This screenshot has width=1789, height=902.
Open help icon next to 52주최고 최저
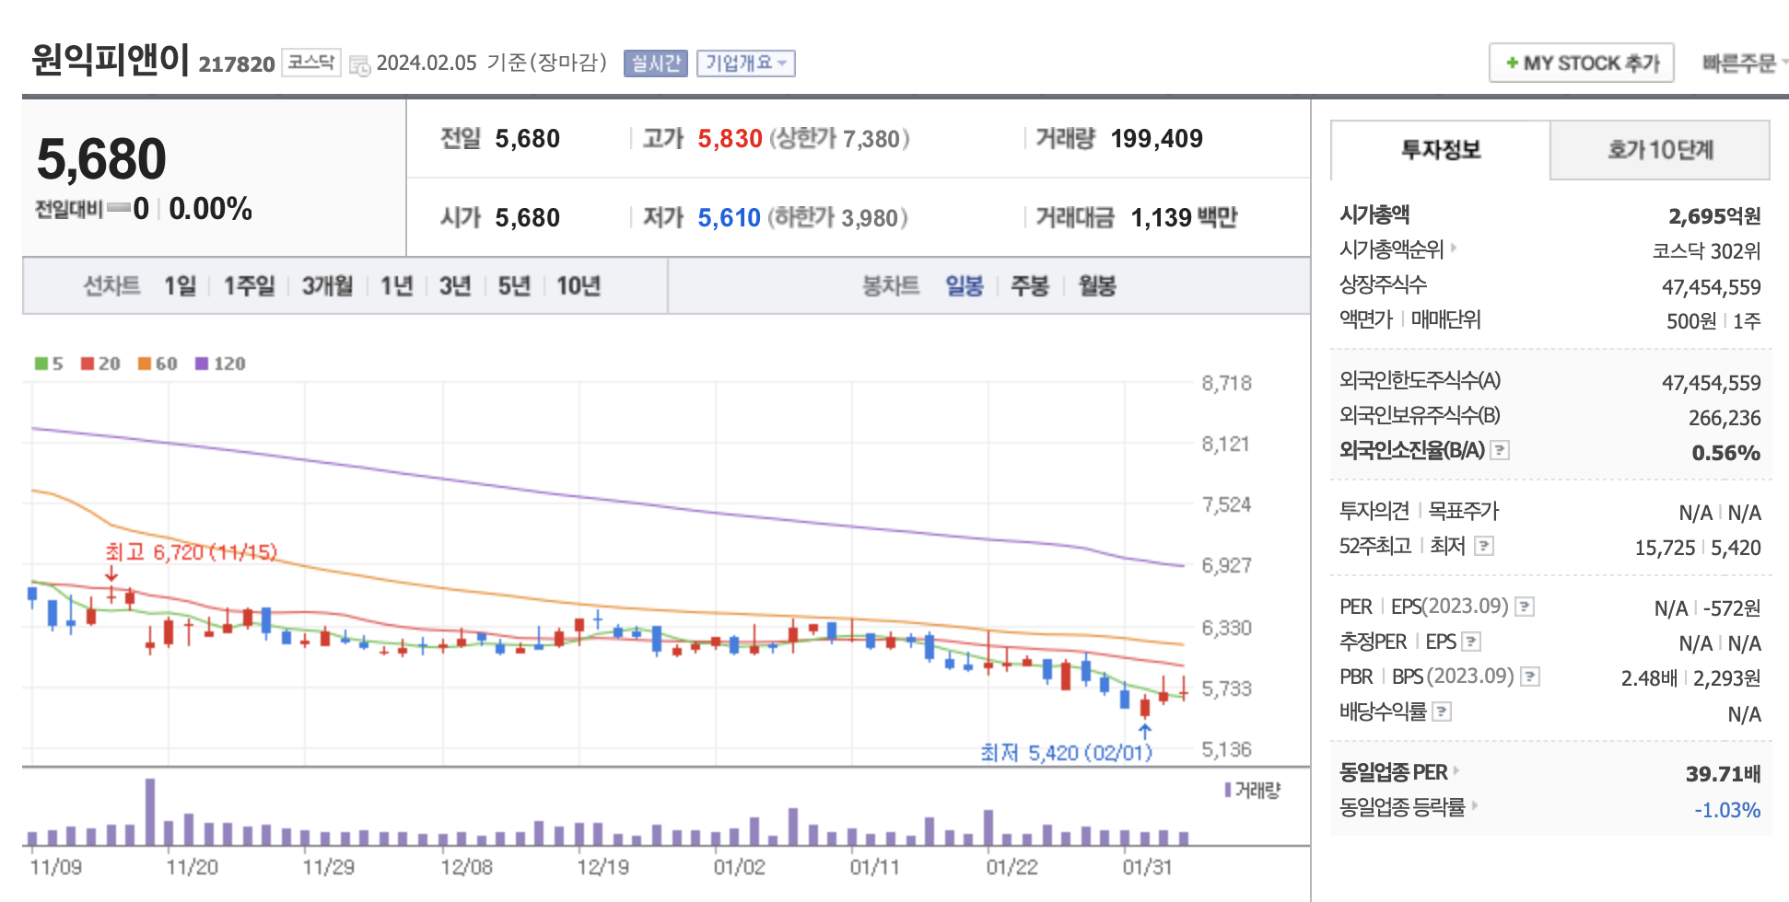[1483, 546]
